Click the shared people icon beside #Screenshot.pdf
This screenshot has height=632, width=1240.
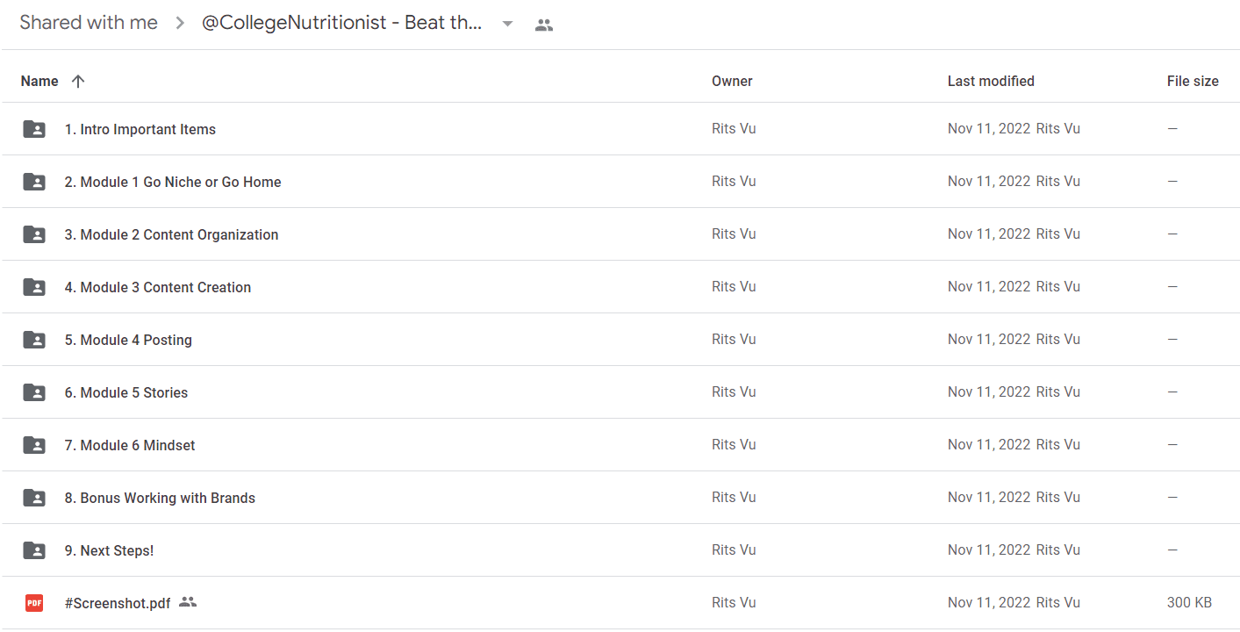pos(188,602)
